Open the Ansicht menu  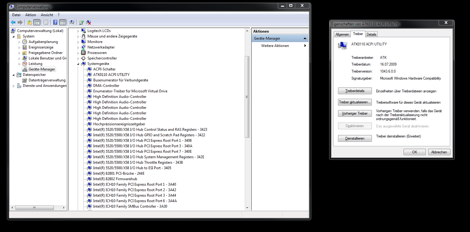click(47, 15)
